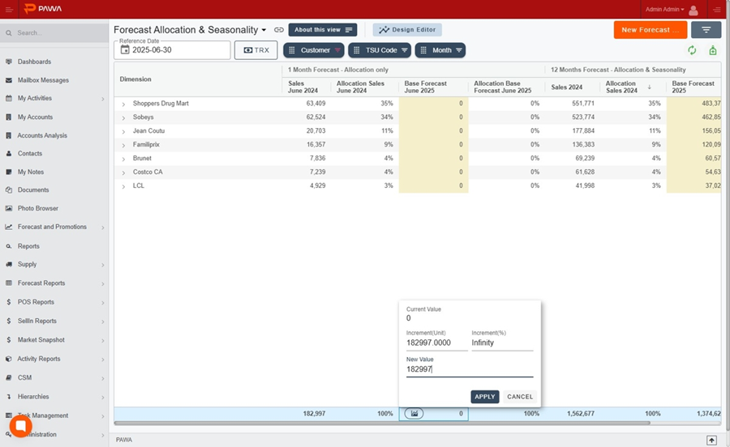Open the Admin Admin user dropdown
The height and width of the screenshot is (447, 730).
pos(664,9)
